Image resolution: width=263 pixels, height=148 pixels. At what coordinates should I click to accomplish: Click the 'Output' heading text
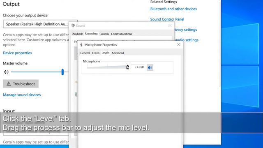(11, 4)
